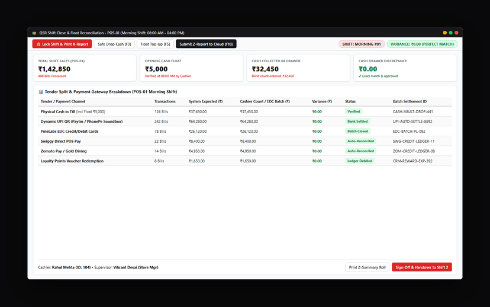The image size is (490, 307).
Task: Click the Tender / Payment Channel column header
Action: (x=63, y=101)
